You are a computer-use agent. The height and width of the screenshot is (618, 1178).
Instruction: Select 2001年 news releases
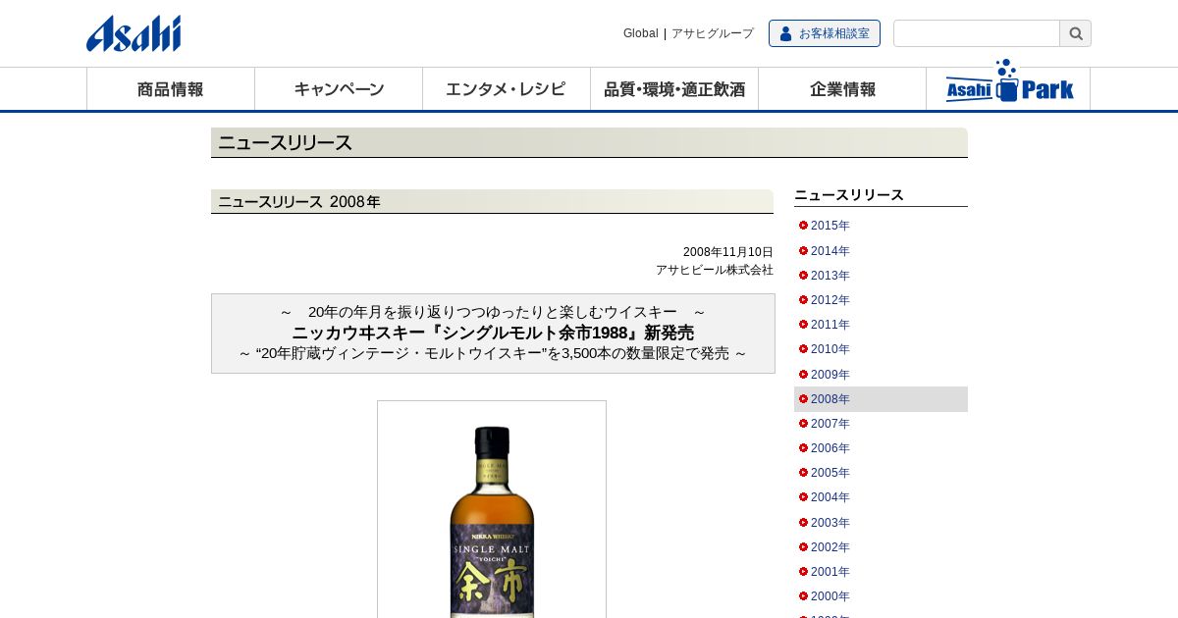[830, 572]
